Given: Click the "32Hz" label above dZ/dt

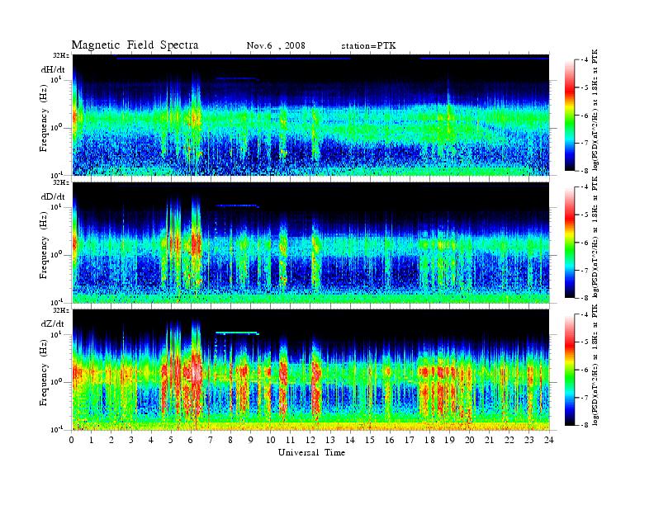Looking at the screenshot, I should coord(61,310).
